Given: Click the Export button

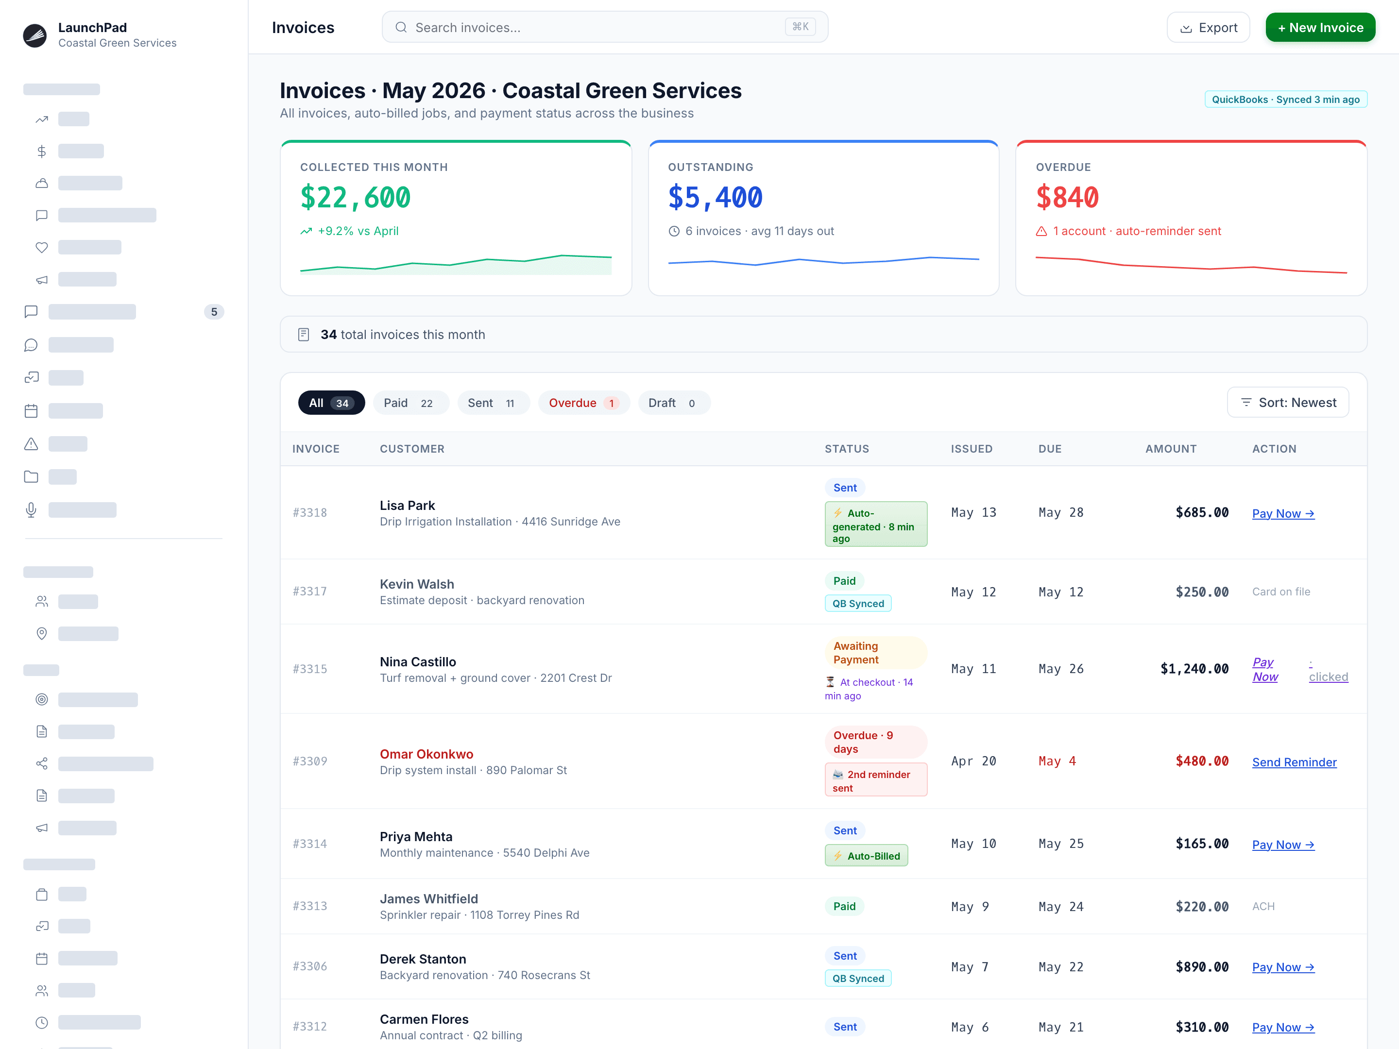Looking at the screenshot, I should (1208, 27).
